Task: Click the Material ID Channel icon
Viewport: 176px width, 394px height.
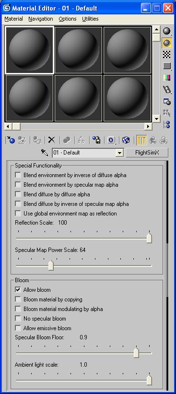Action: coord(111,140)
